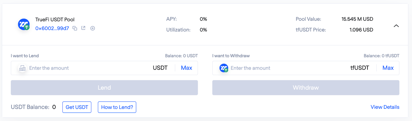Click the tfUSDT token icon in Withdraw field
Screen dimensions: 412x121
(224, 68)
